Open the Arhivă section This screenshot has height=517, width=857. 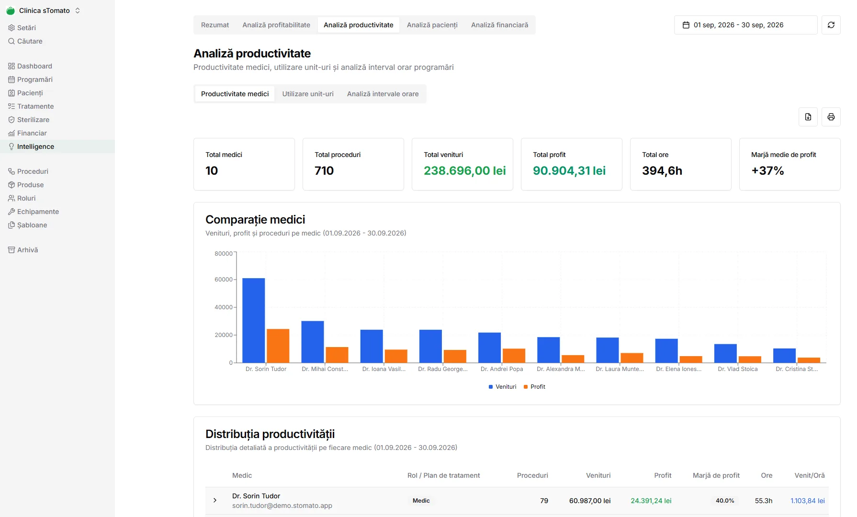(23, 250)
